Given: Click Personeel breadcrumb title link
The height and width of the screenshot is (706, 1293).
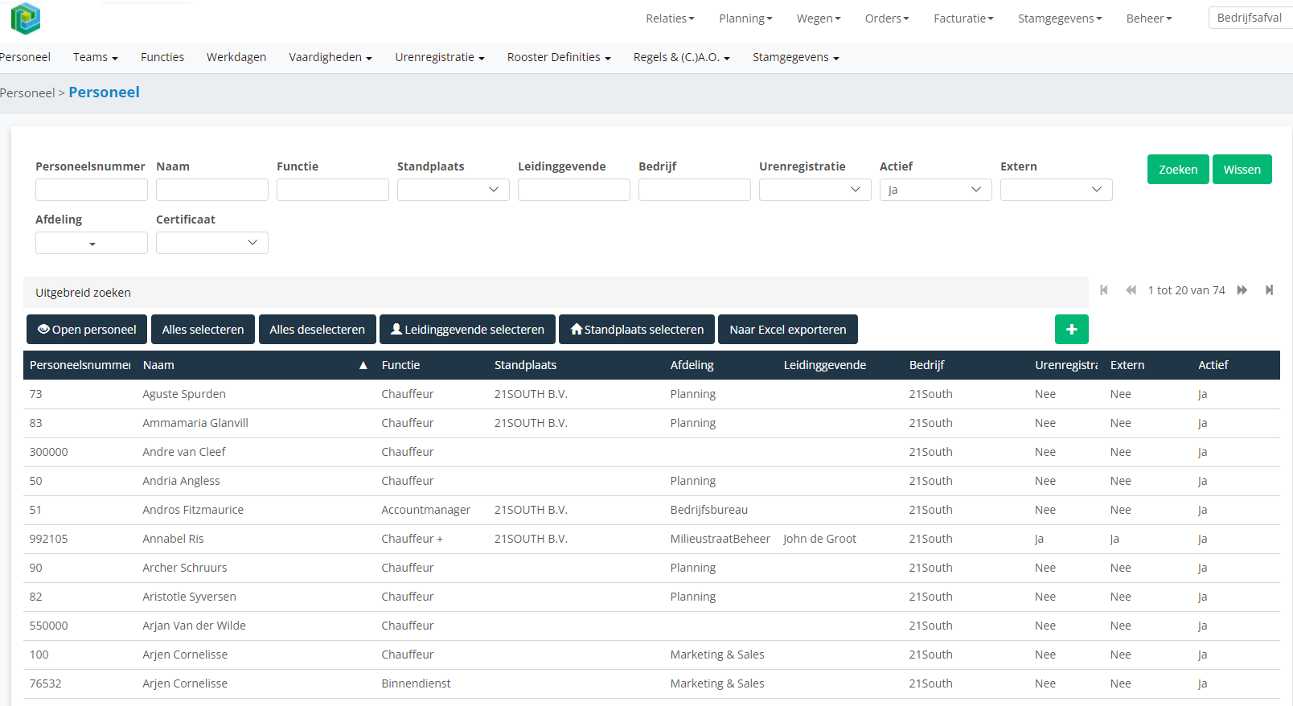Looking at the screenshot, I should (x=104, y=92).
